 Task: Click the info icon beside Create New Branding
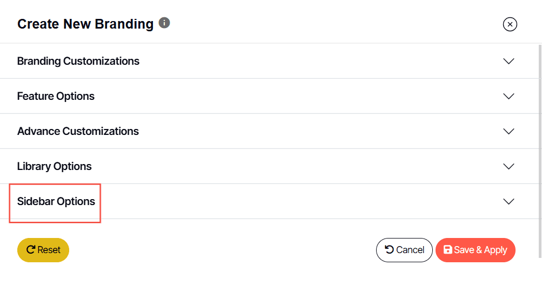point(164,23)
